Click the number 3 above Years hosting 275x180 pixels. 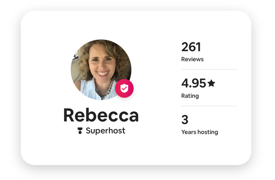pos(185,119)
